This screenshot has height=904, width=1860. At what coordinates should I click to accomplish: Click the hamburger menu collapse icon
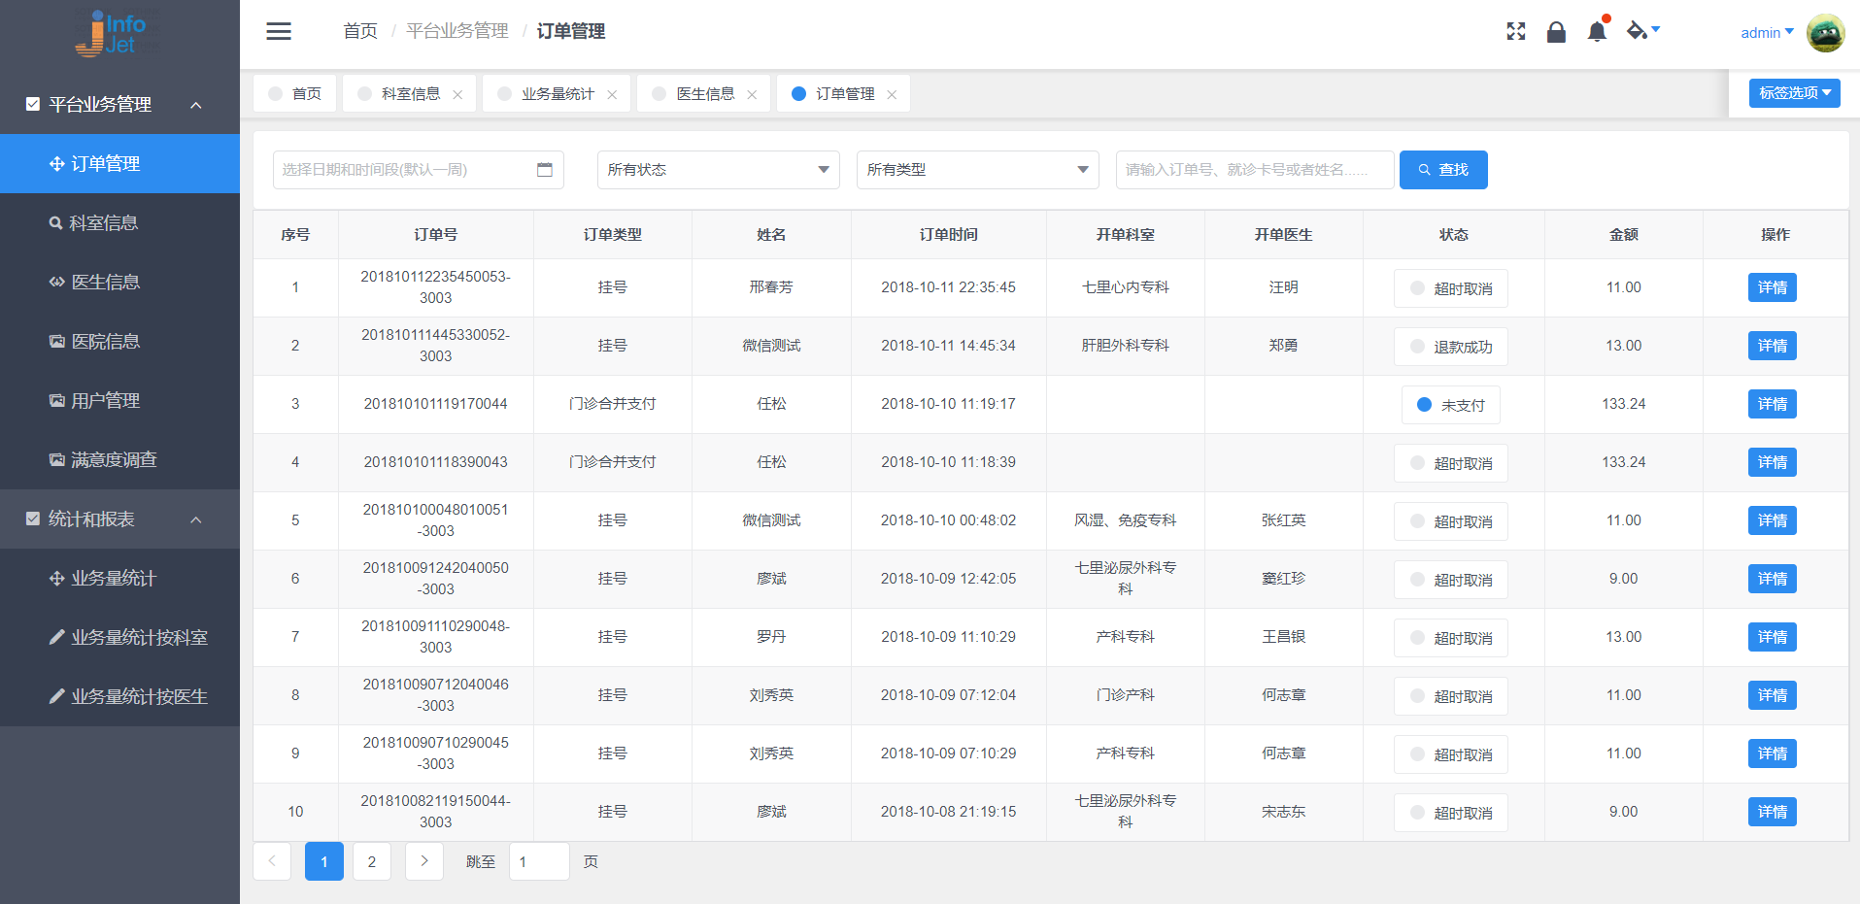point(279,31)
